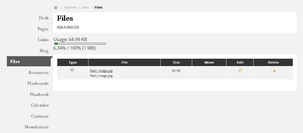Image resolution: width=303 pixels, height=133 pixels.
Task: Open the Calendar sidebar item
Action: click(x=40, y=105)
